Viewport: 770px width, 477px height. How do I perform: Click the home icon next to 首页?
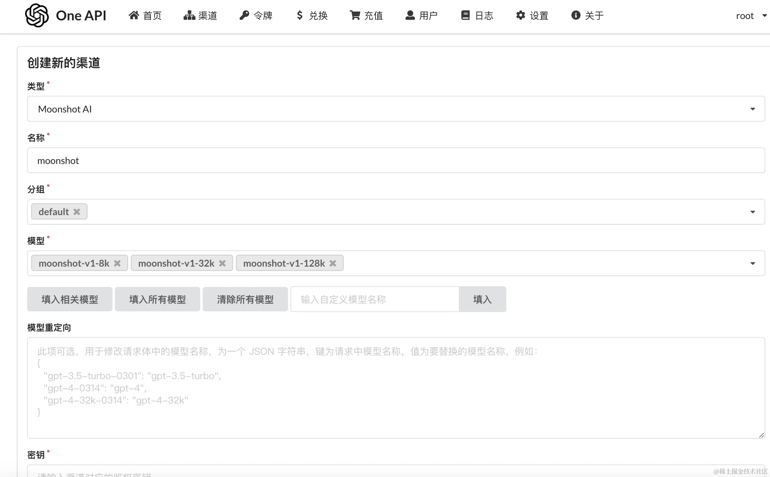click(x=134, y=15)
